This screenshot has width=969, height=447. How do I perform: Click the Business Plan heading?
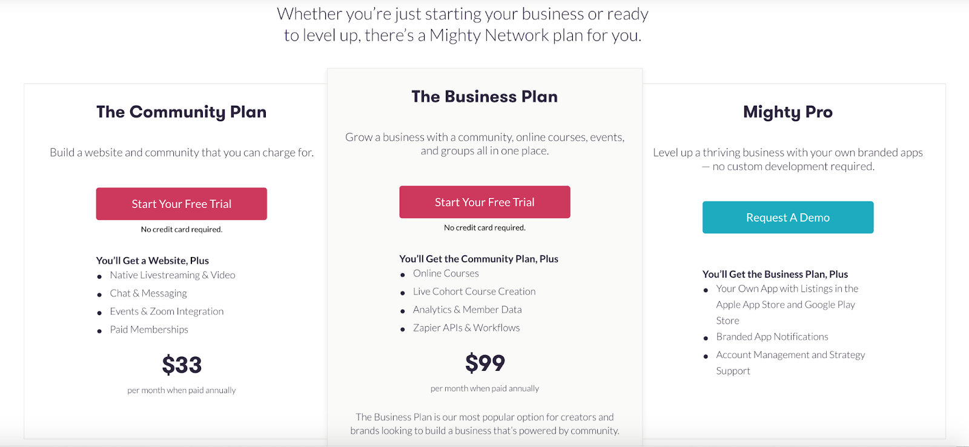point(484,96)
